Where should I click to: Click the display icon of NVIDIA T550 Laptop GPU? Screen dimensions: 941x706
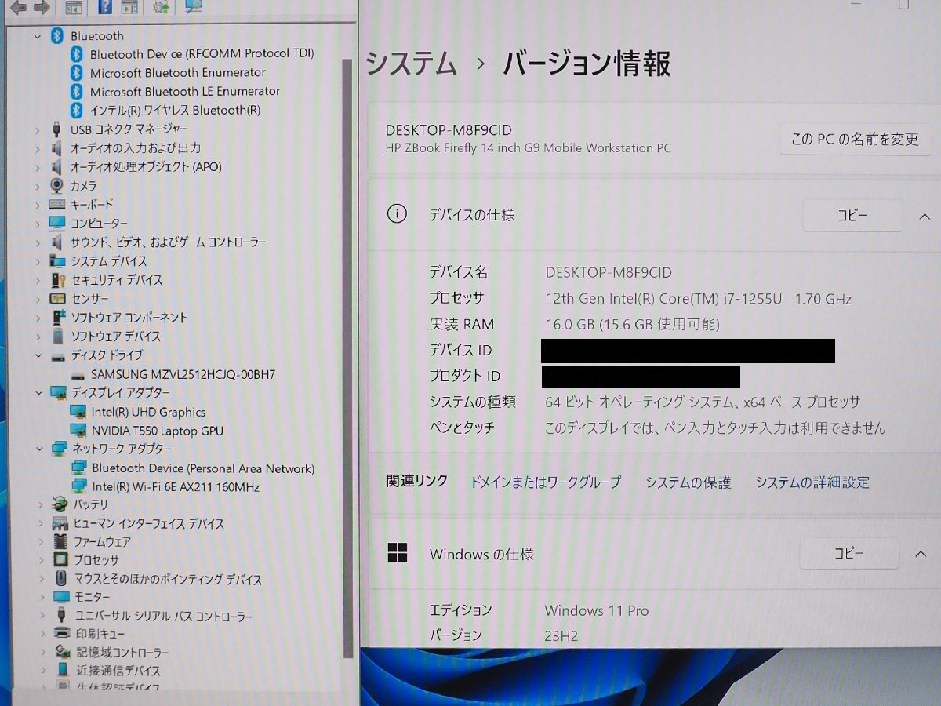pyautogui.click(x=78, y=431)
